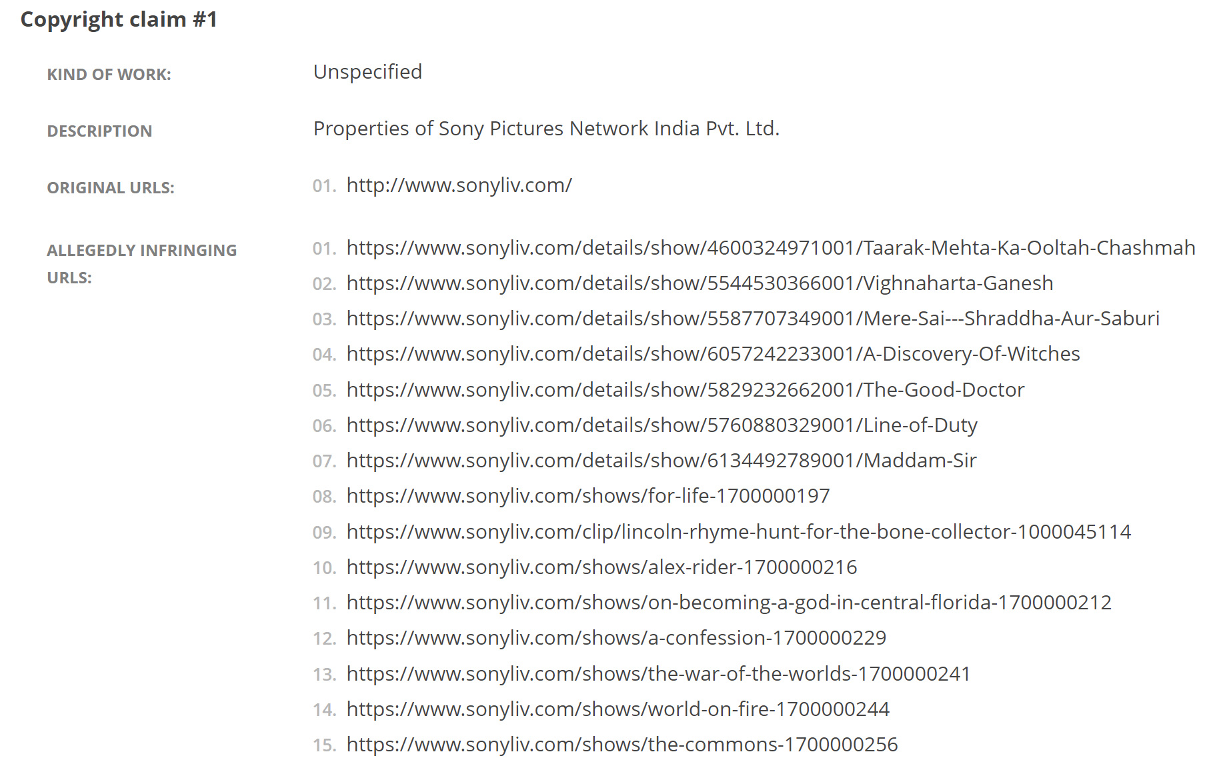Open the world-on-fire-1700000244 URL
Image resolution: width=1213 pixels, height=774 pixels.
coord(618,709)
